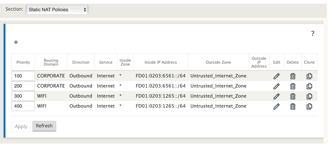Clone the priority 400 WIFI policy
Image resolution: width=328 pixels, height=144 pixels.
pyautogui.click(x=309, y=106)
